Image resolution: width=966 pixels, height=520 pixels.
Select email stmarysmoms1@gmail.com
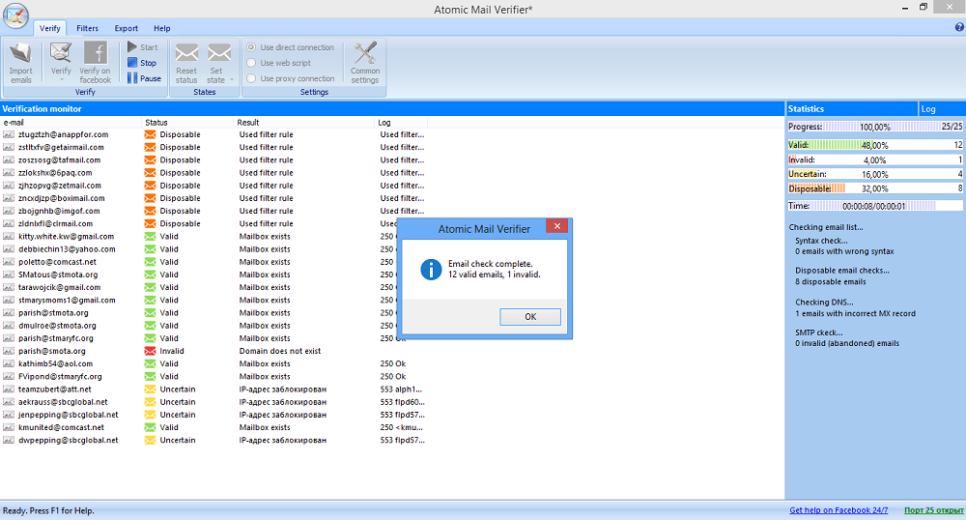[67, 300]
